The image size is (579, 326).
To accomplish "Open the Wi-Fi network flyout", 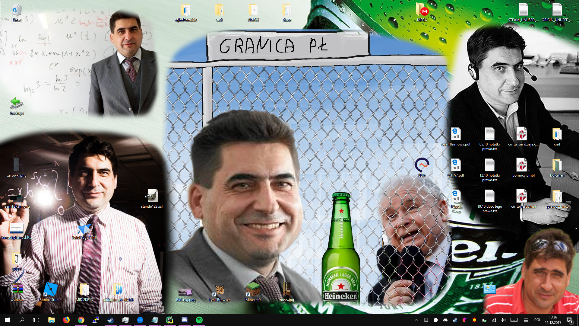I will point(494,320).
